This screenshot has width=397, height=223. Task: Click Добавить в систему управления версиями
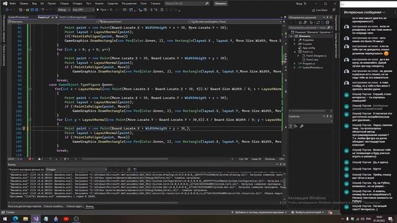(259, 212)
